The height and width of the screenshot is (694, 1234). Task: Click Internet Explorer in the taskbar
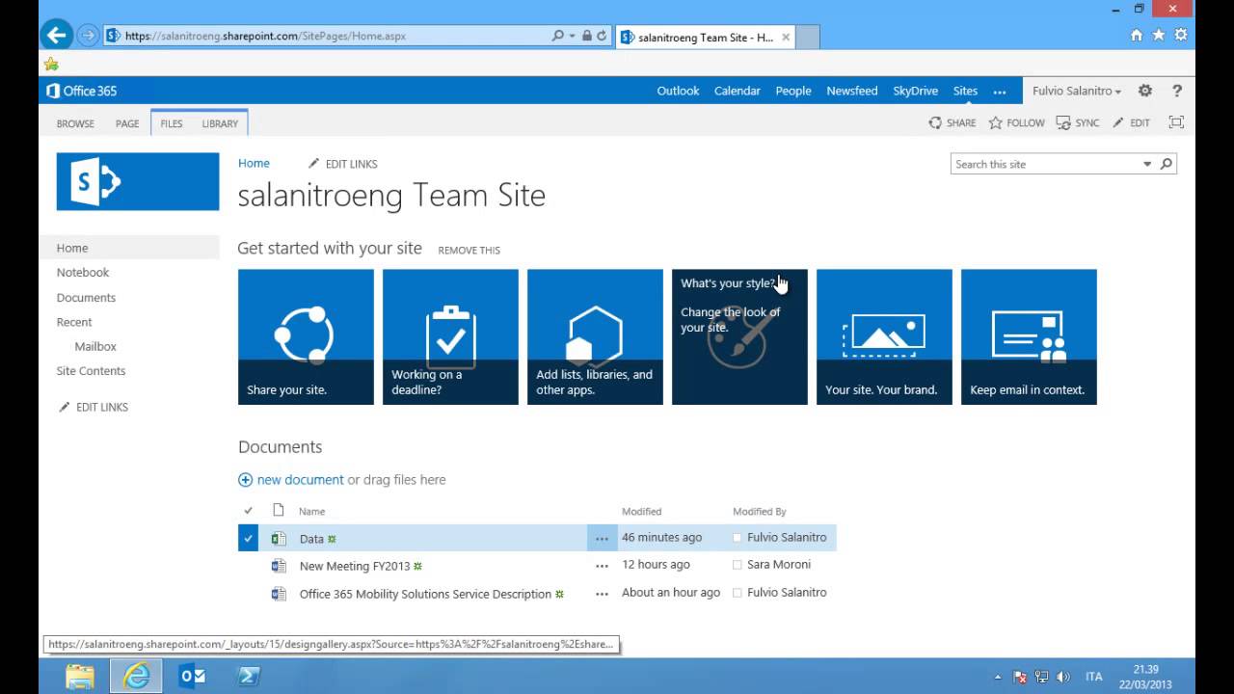[x=137, y=677]
